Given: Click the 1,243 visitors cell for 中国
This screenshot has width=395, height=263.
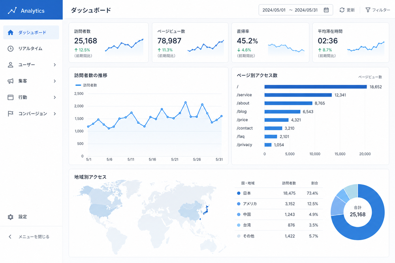Looking at the screenshot, I should pyautogui.click(x=290, y=215).
